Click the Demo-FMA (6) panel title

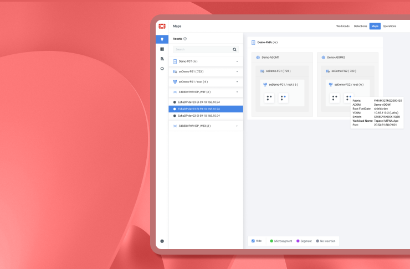click(267, 42)
